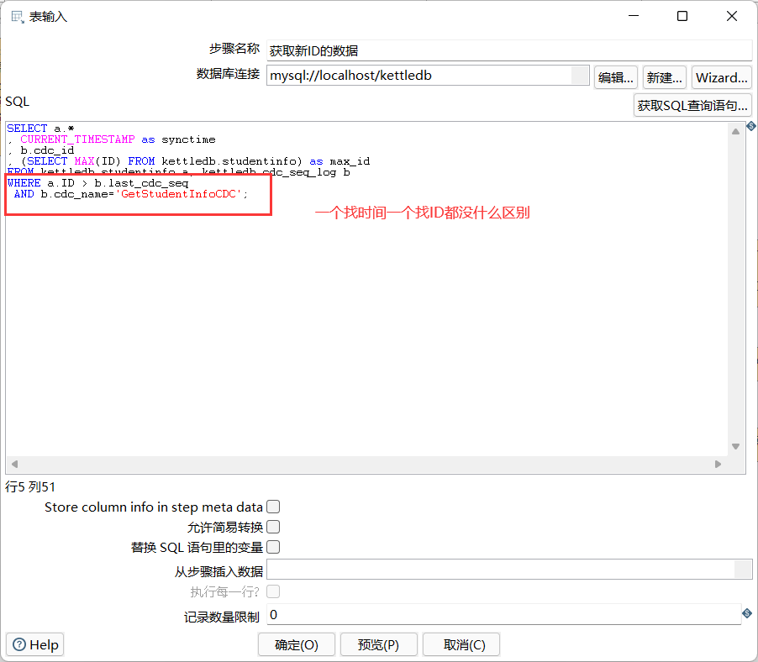Preview data with the 预览(P) button
The image size is (758, 662).
[378, 644]
